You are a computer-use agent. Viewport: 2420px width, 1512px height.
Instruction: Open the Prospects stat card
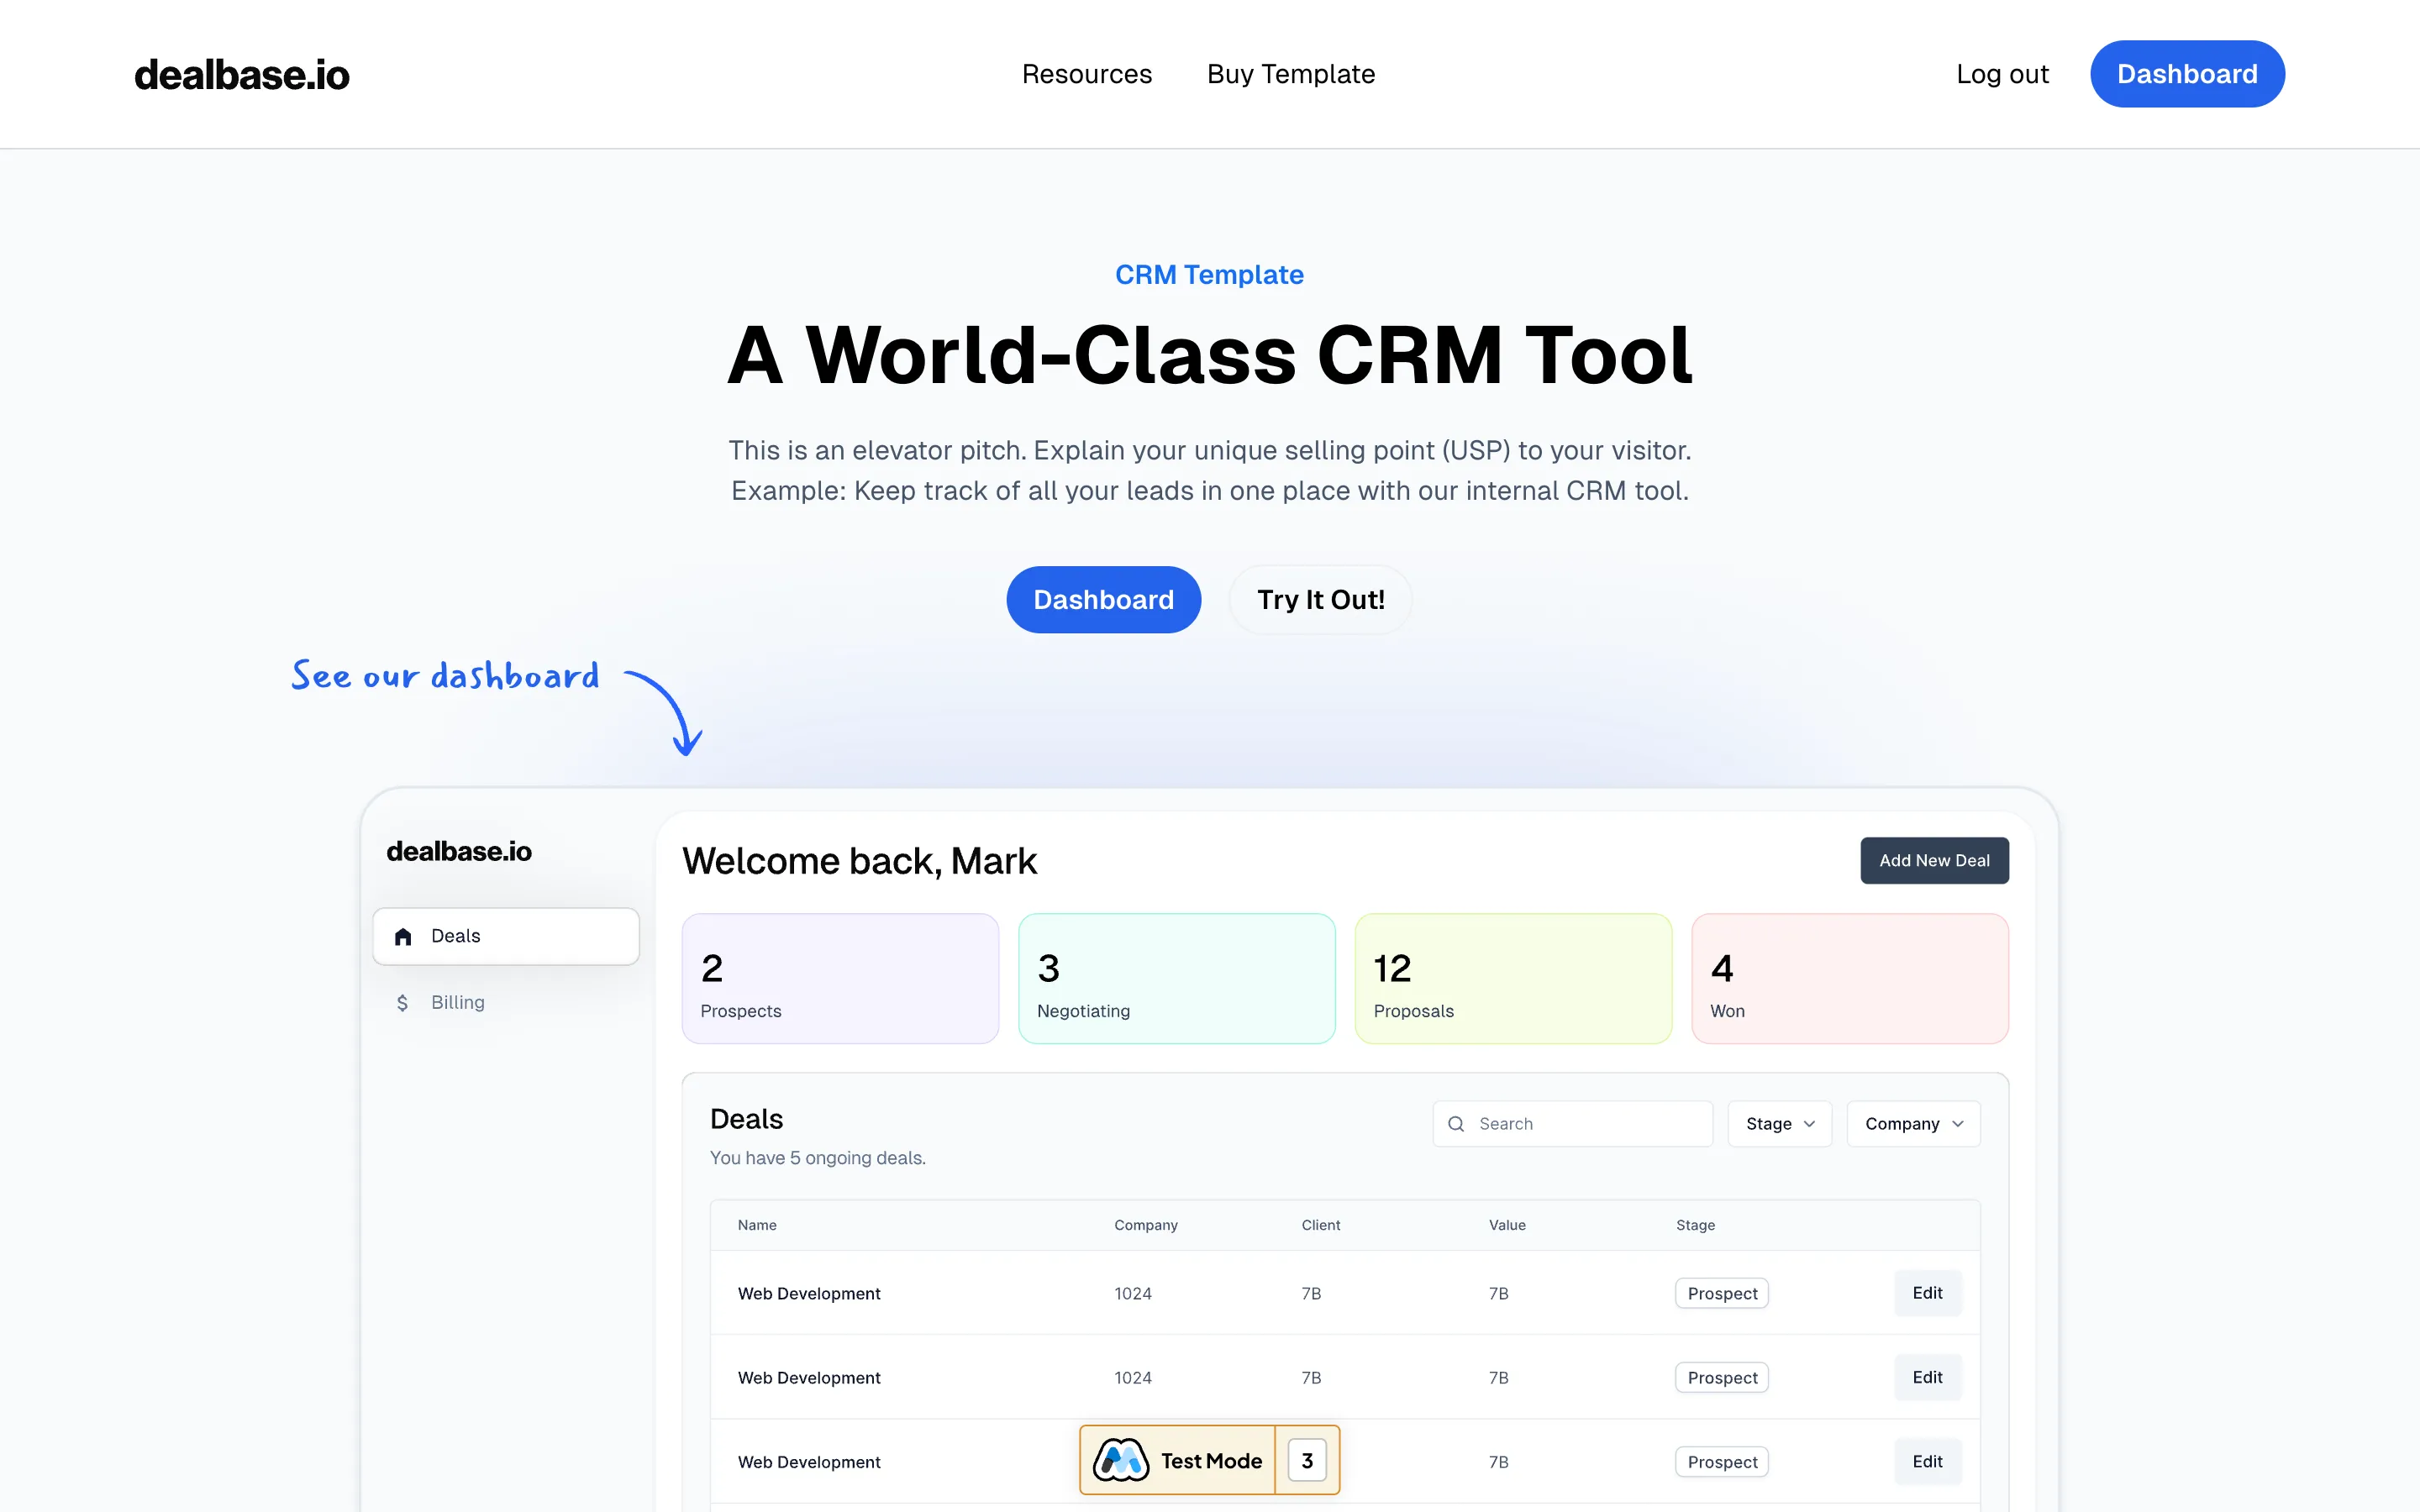(840, 979)
